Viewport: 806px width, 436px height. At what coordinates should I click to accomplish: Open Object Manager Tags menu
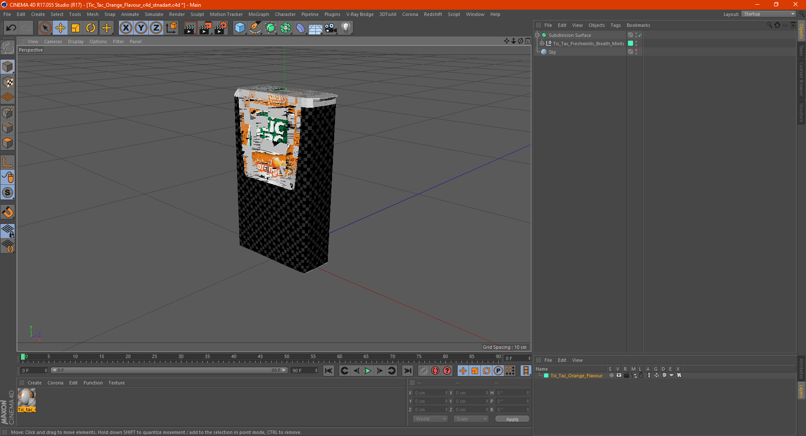click(x=615, y=25)
